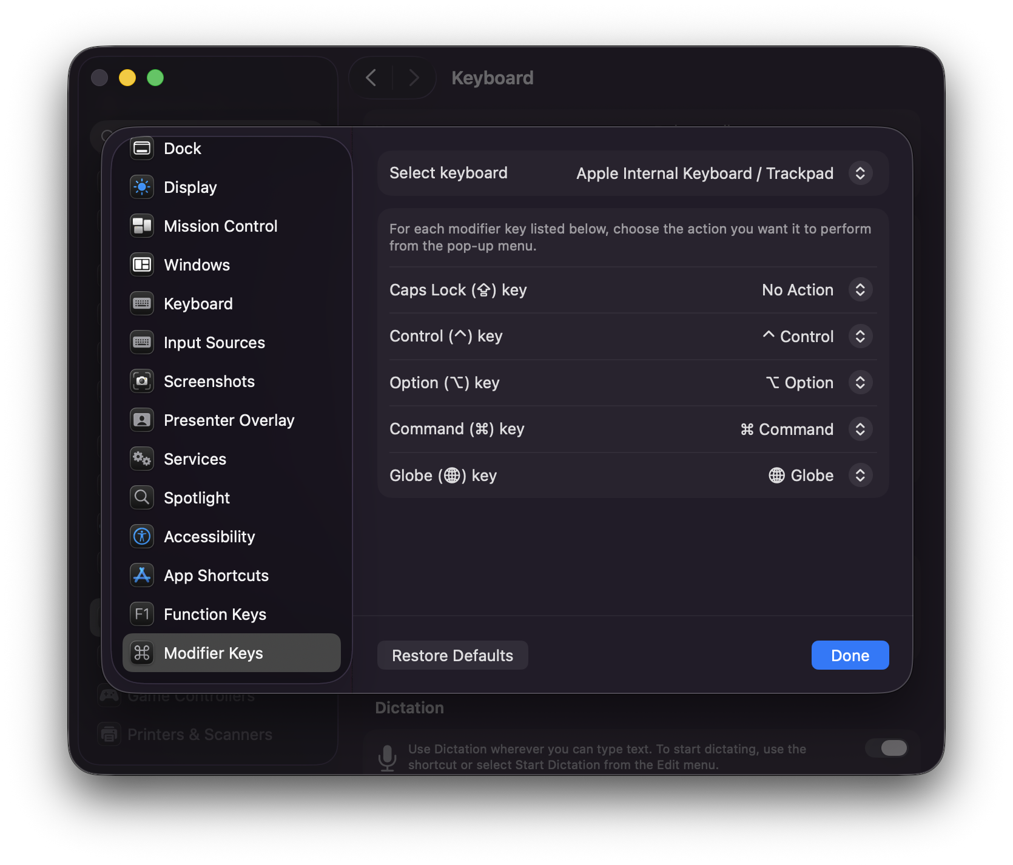Click the Input Sources label
1013x865 pixels.
[x=215, y=343]
